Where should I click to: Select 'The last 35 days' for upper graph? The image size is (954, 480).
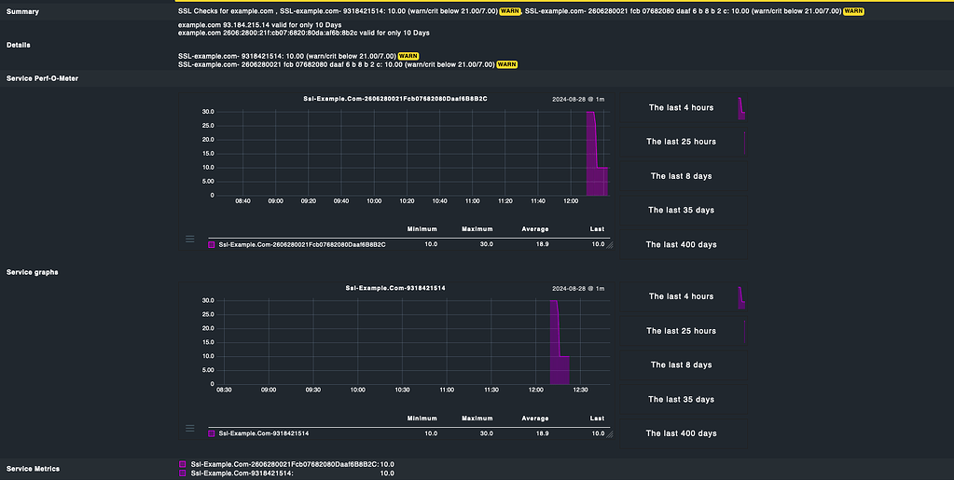(681, 211)
